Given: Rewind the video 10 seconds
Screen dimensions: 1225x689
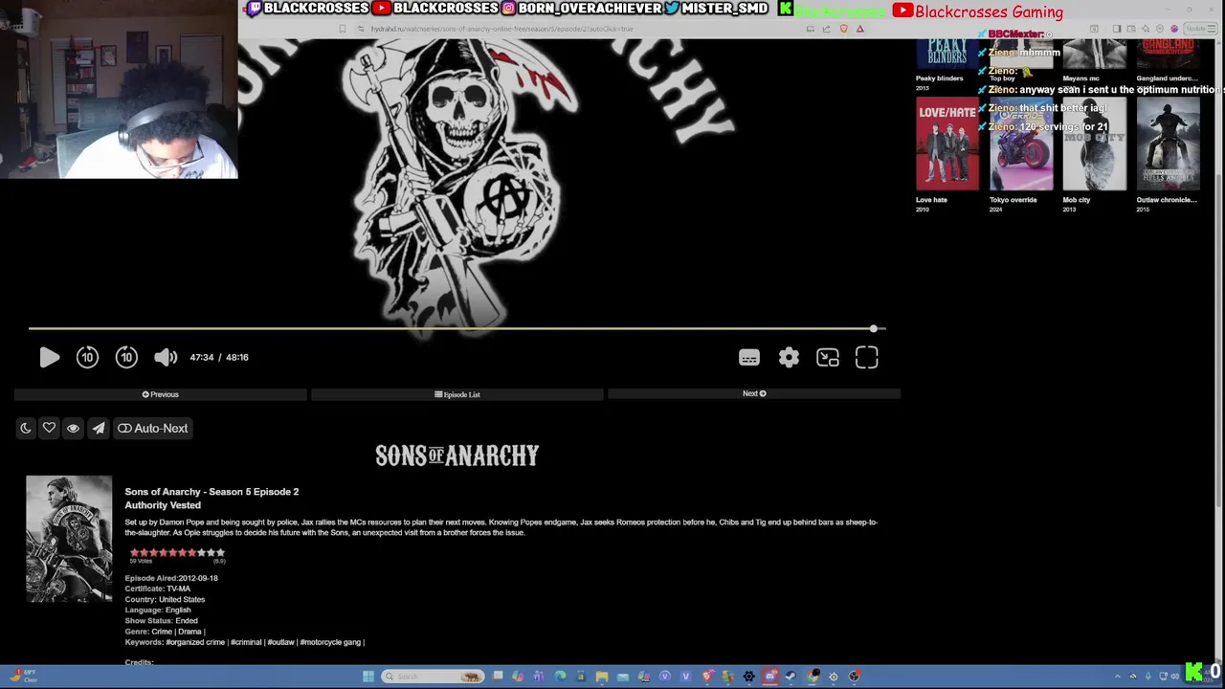Looking at the screenshot, I should pyautogui.click(x=87, y=357).
